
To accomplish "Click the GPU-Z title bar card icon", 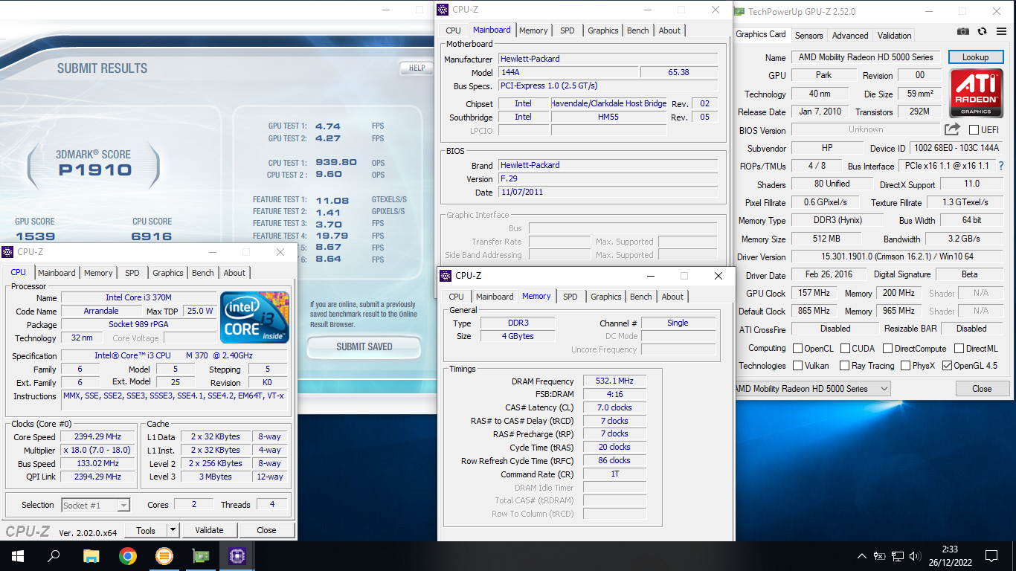I will (739, 11).
